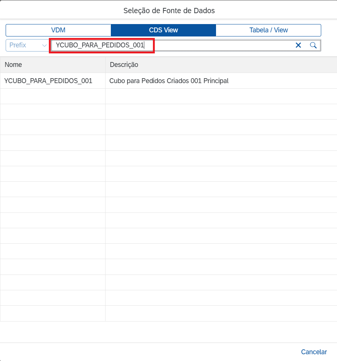Switch to the Tabela / View tab

(x=269, y=30)
